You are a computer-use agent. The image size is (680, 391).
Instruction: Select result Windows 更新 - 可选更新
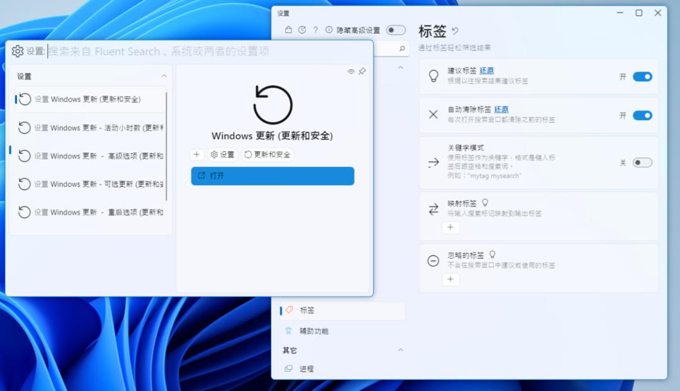pyautogui.click(x=90, y=184)
